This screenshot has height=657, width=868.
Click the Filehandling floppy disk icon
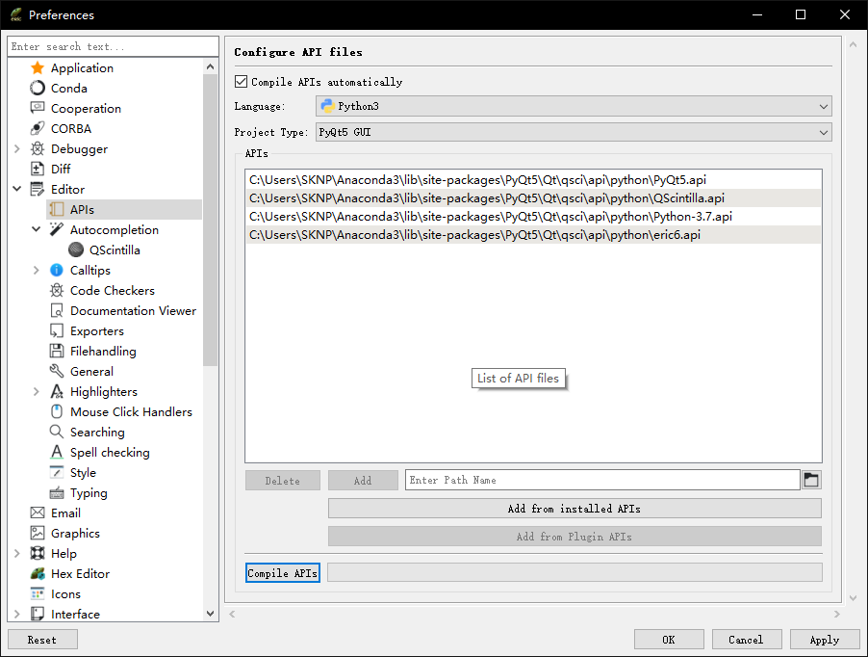tap(57, 352)
